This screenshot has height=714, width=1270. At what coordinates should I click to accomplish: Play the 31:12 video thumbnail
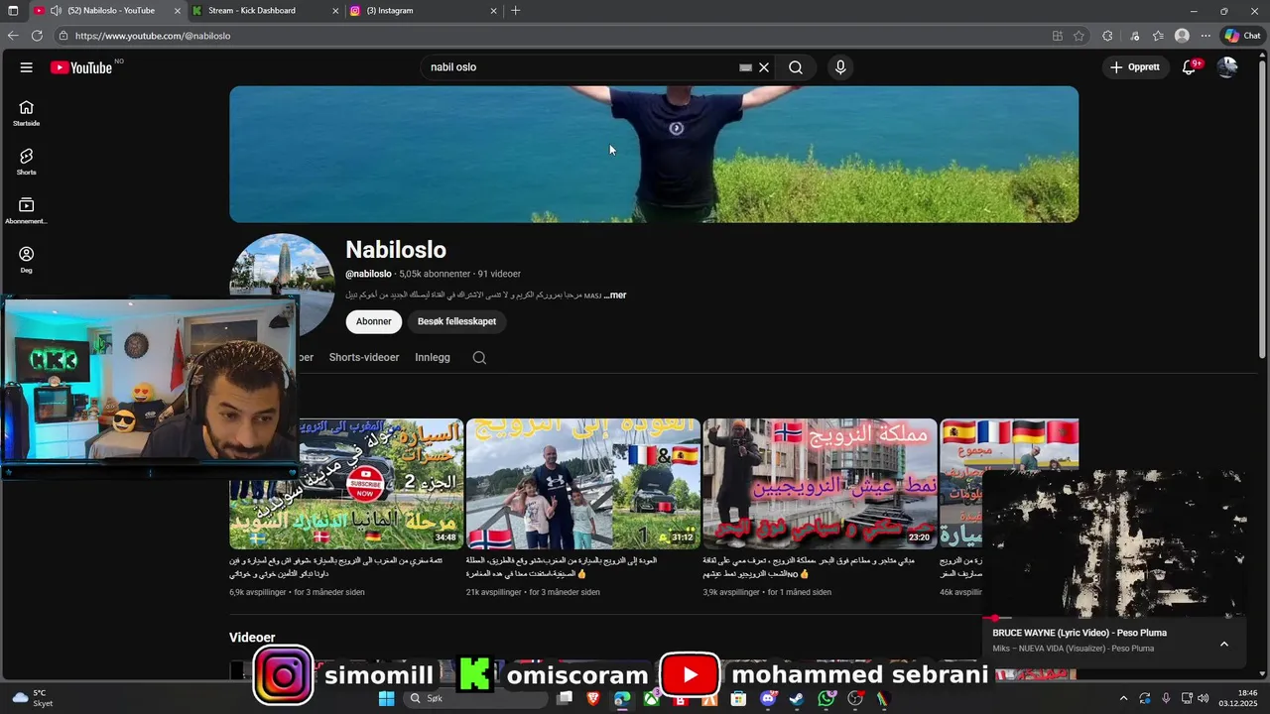click(583, 484)
